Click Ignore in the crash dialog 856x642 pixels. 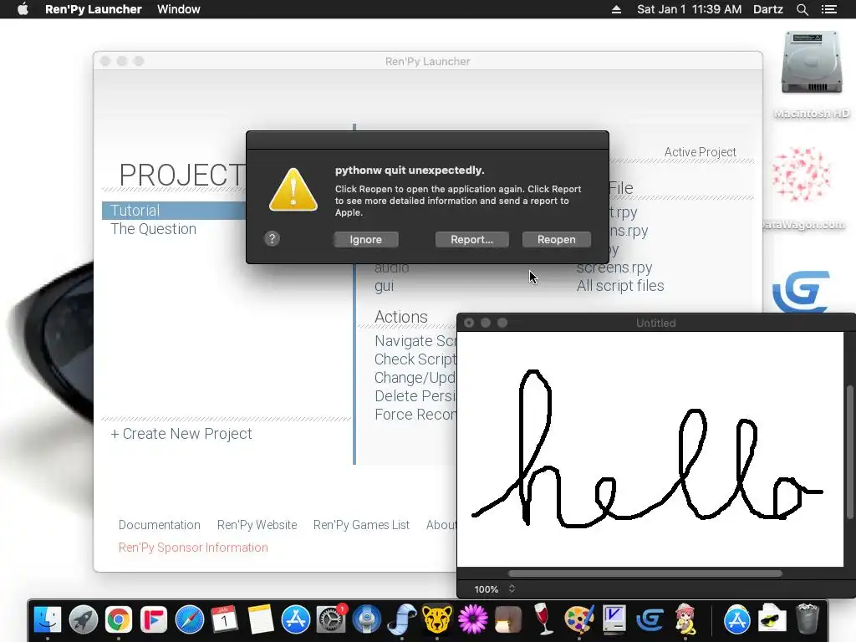[366, 240]
